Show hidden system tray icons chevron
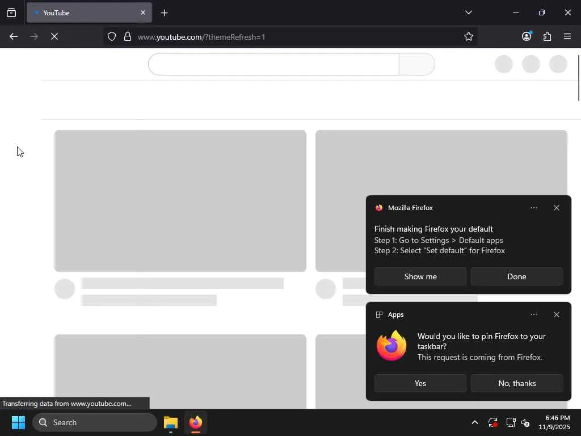Image resolution: width=581 pixels, height=436 pixels. click(475, 422)
